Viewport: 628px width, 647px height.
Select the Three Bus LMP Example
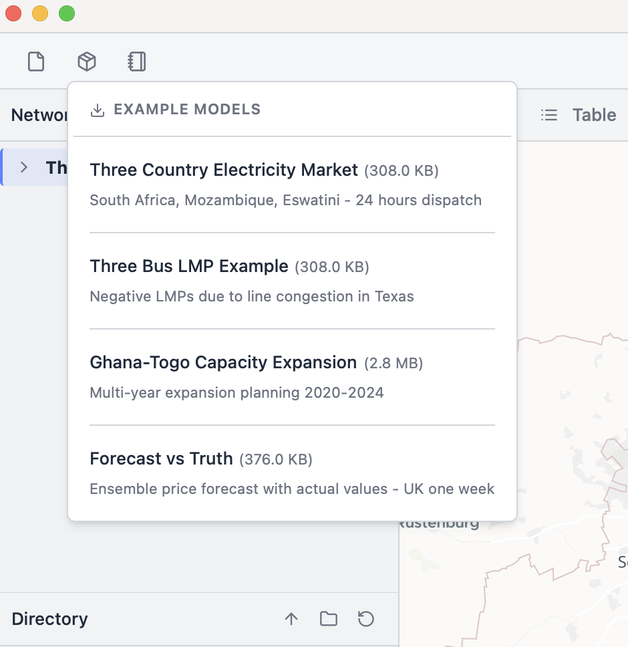[x=189, y=267]
